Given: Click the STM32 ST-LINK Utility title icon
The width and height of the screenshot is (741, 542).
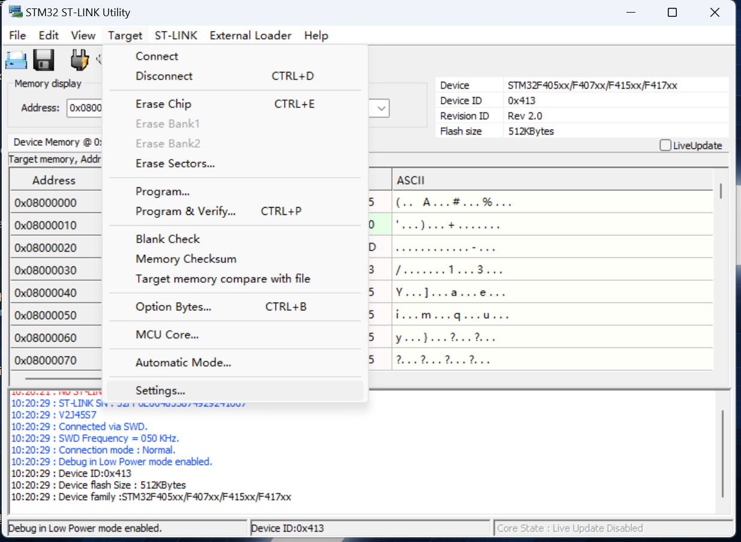Looking at the screenshot, I should pyautogui.click(x=16, y=11).
